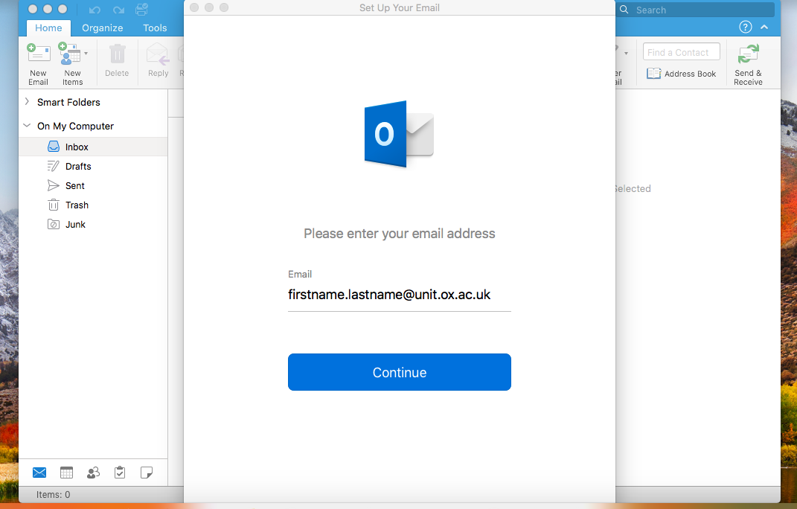This screenshot has width=797, height=509.
Task: Click the Find a Contact field
Action: [x=681, y=52]
